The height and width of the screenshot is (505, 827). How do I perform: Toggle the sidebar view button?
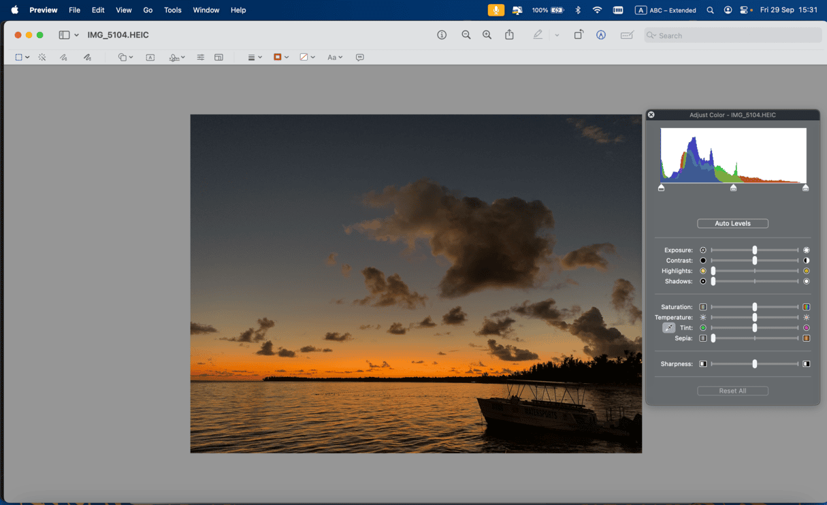coord(64,35)
